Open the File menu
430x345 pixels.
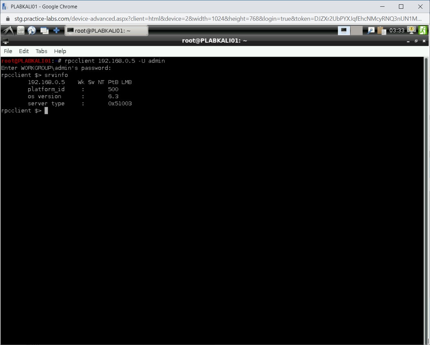[8, 51]
